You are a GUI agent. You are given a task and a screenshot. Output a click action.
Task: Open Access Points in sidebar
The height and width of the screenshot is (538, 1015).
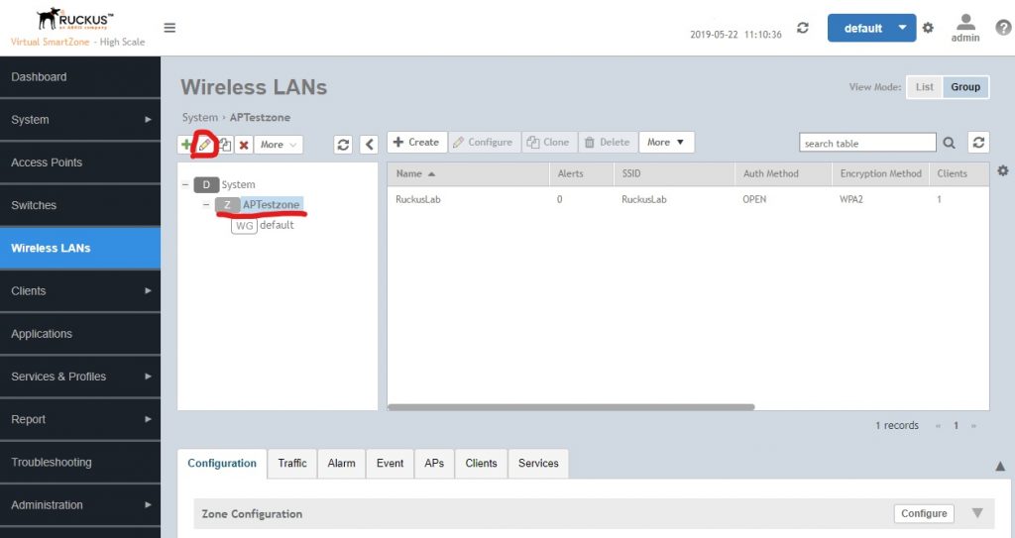47,162
